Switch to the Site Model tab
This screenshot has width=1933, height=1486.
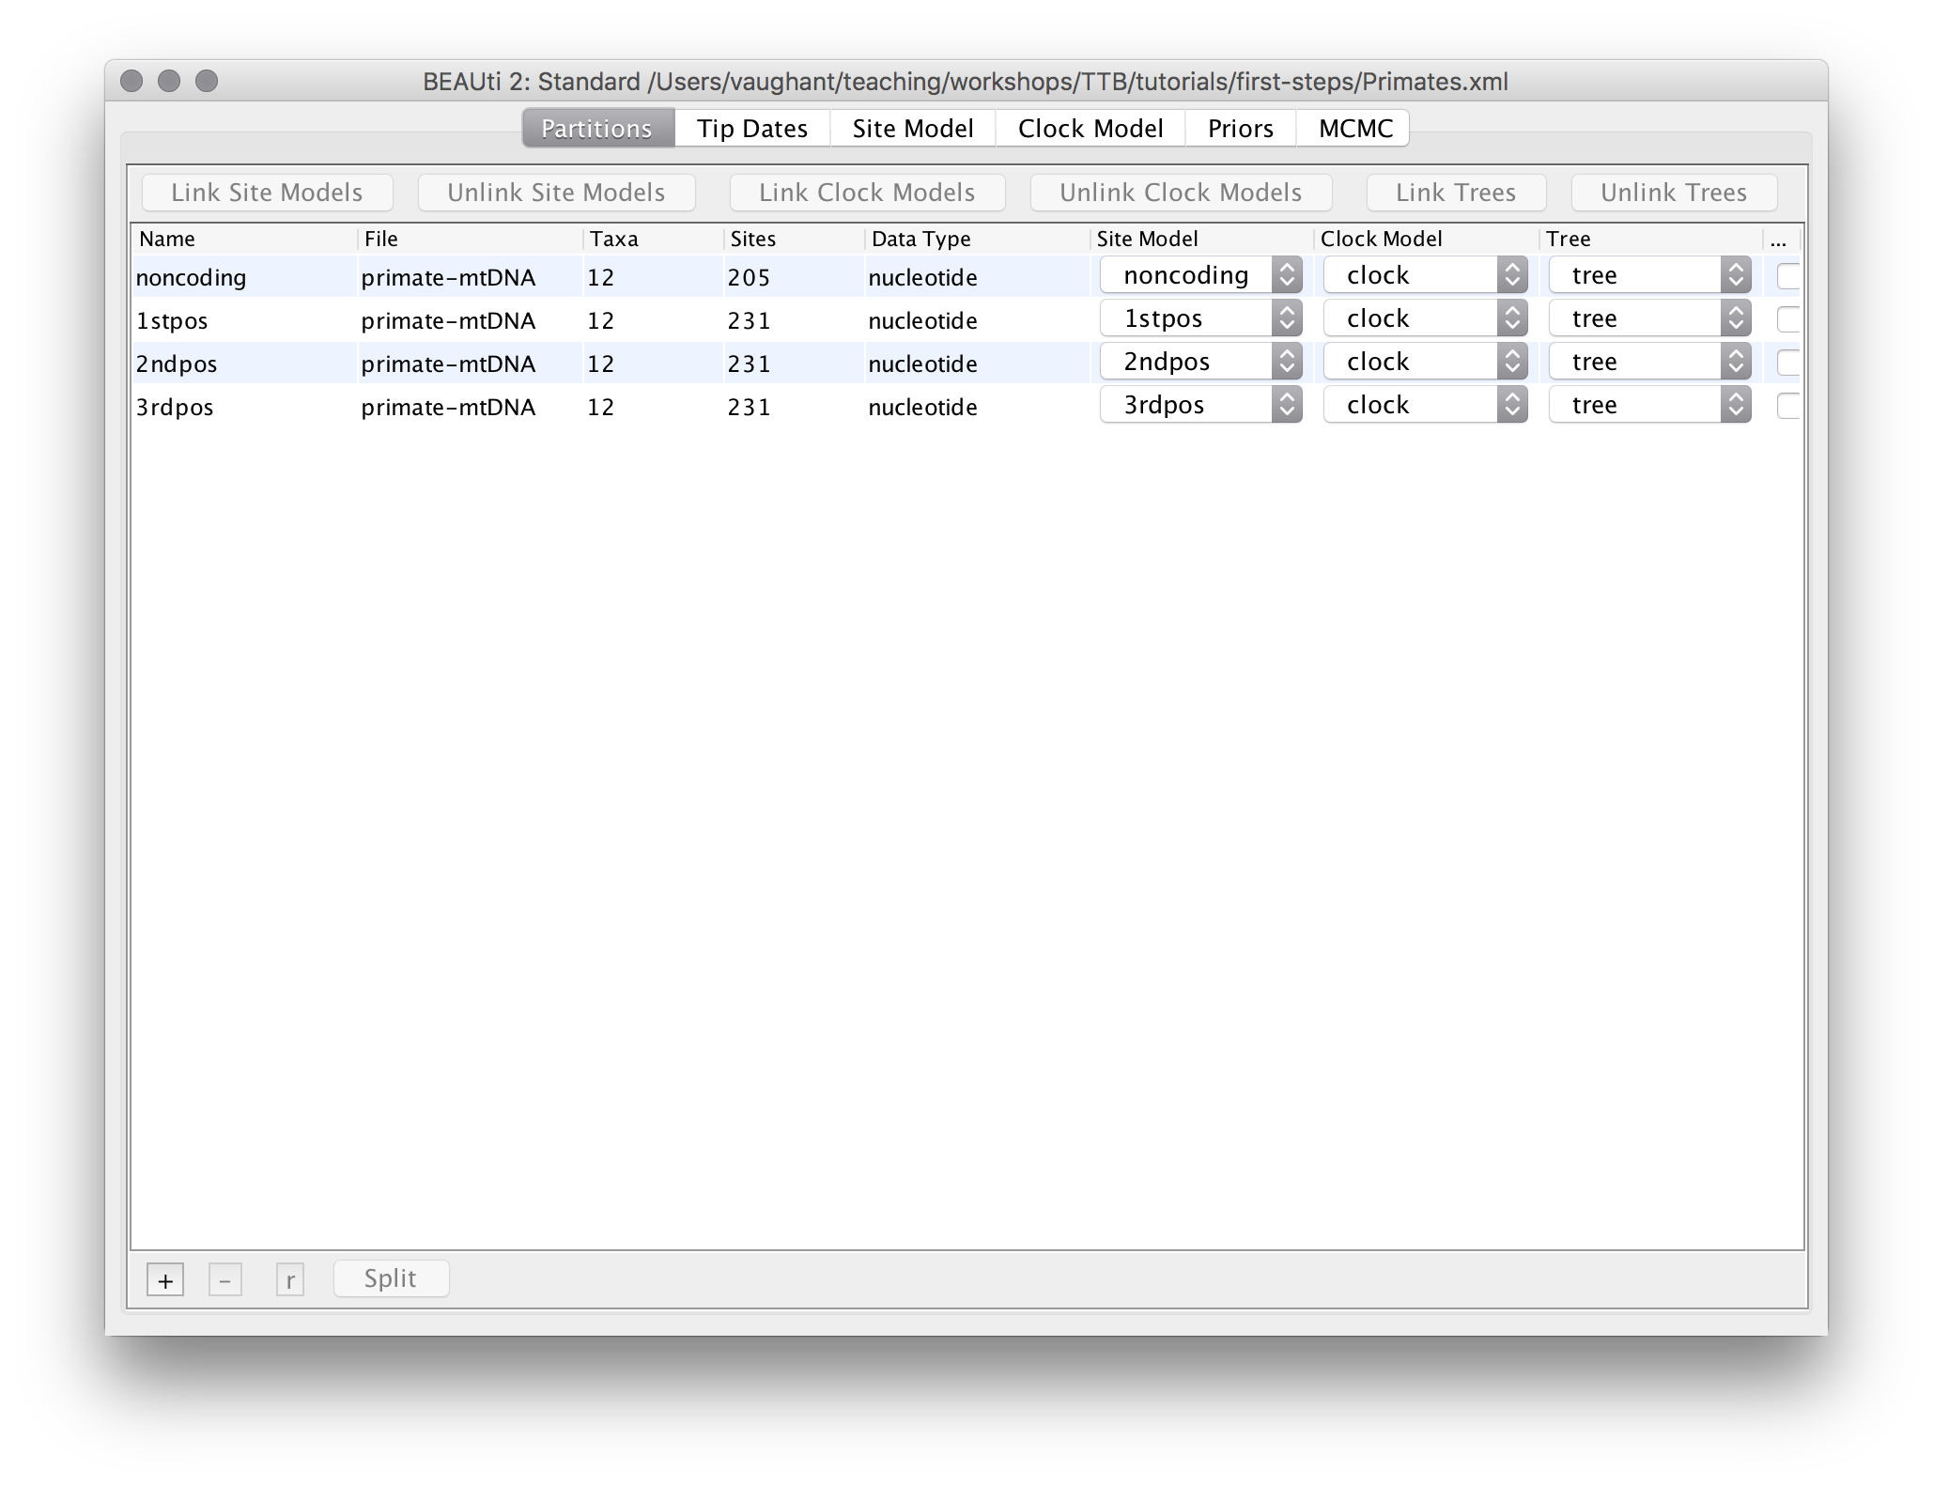[x=912, y=129]
